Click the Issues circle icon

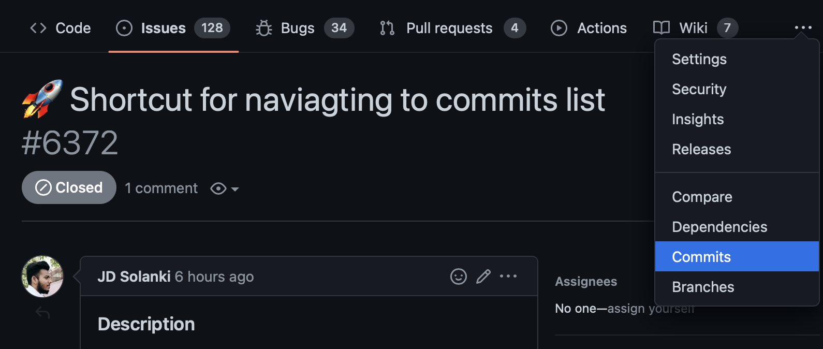124,28
